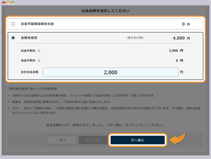211x159 pixels.
Task: Toggle the 金額を指定 checkbox
Action: click(13, 38)
